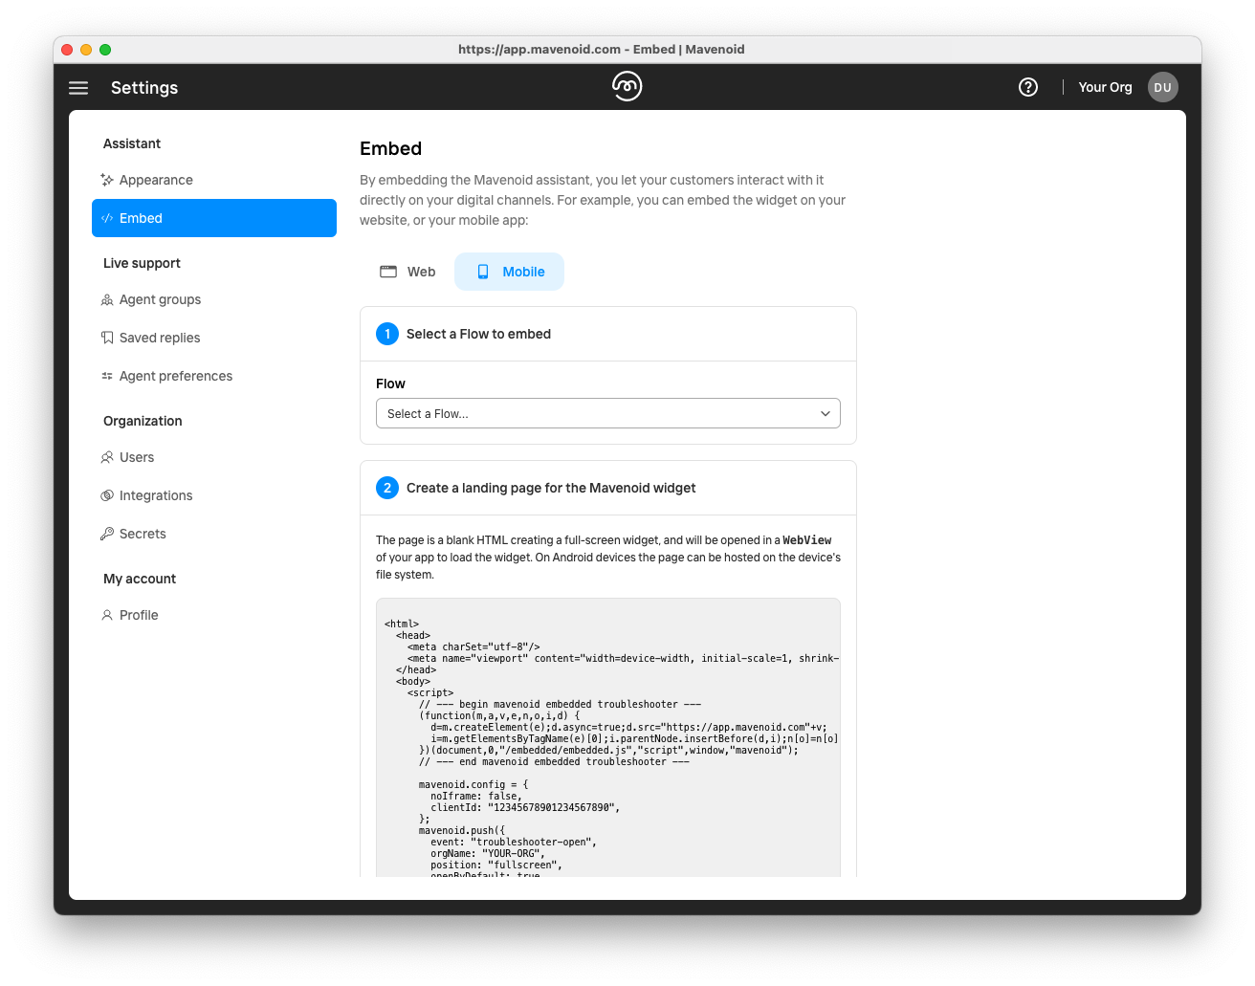Click the Profile person icon
1255x986 pixels.
pos(107,615)
